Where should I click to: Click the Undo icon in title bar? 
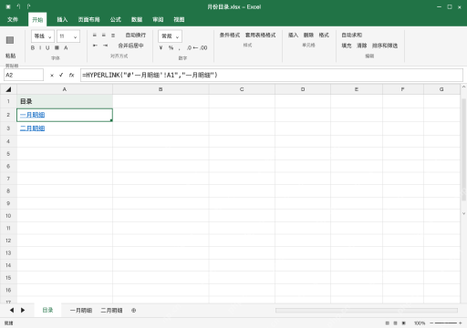click(x=19, y=6)
